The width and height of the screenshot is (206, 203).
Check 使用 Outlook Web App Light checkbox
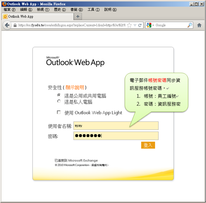[x=59, y=112]
